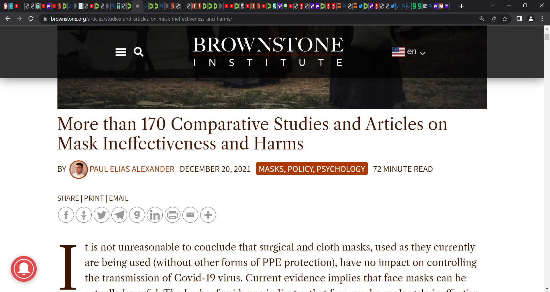Share article on Telegram
Screen dimensions: 550x292
coord(119,215)
